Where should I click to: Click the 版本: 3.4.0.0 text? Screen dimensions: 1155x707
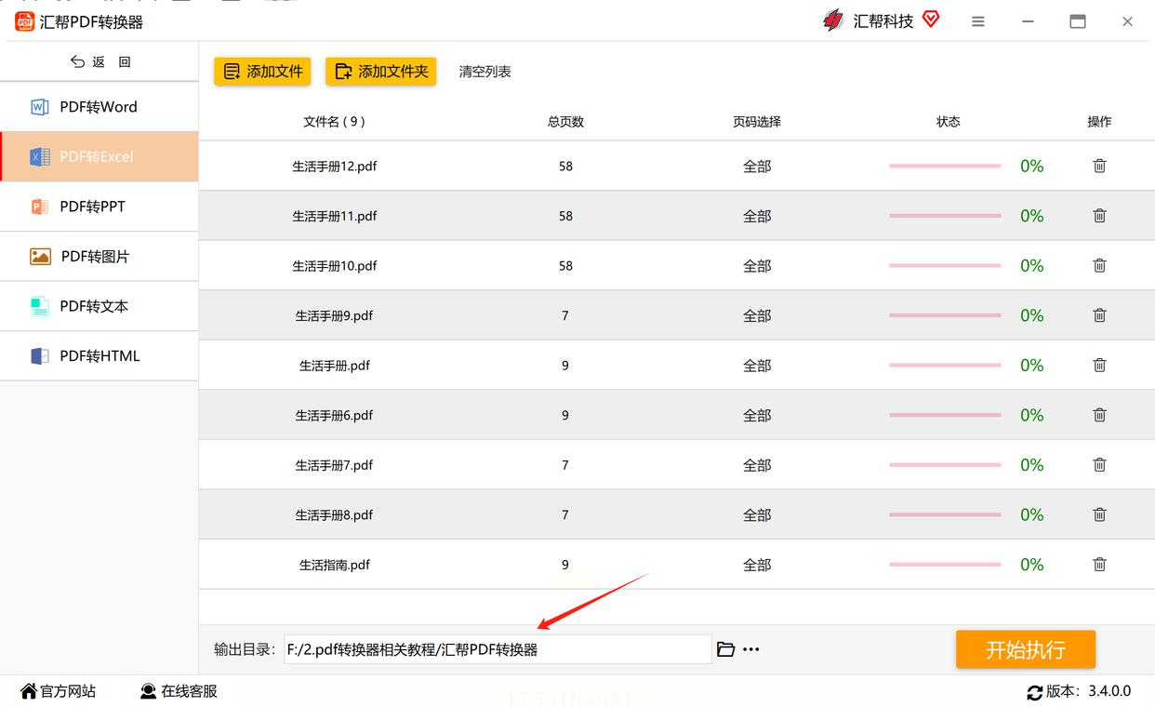coord(1088,691)
